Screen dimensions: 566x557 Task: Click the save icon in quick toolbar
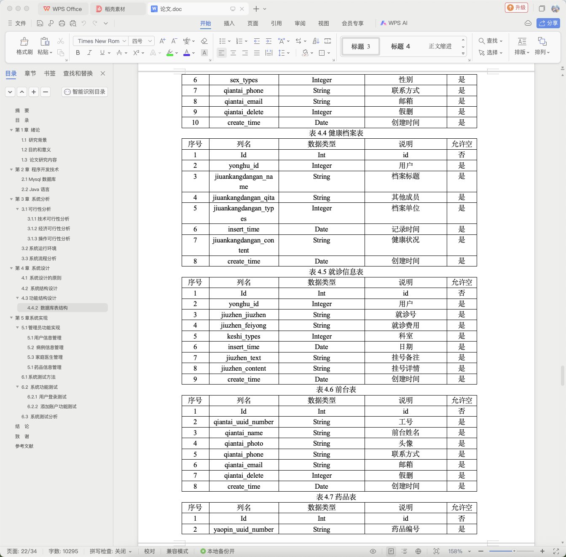click(40, 23)
